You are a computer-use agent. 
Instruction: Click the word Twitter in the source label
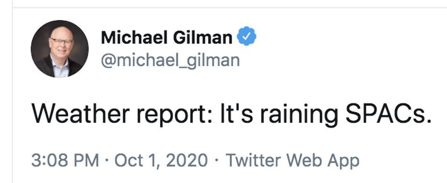click(x=254, y=161)
